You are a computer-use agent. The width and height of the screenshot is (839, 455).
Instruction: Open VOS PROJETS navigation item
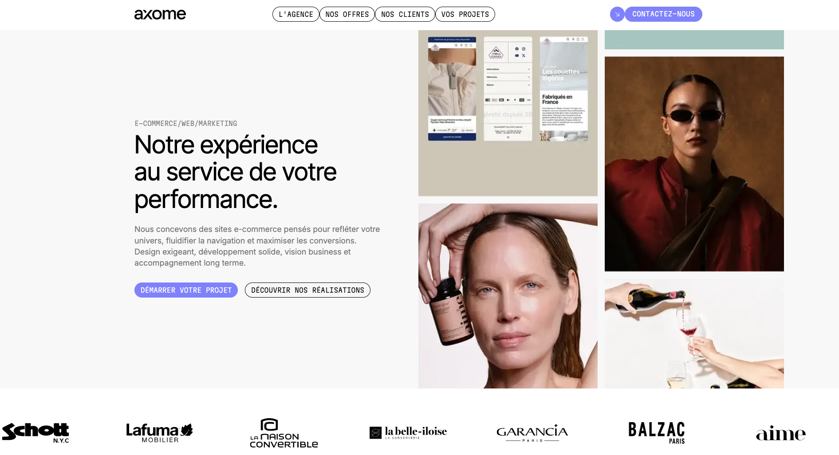click(465, 14)
